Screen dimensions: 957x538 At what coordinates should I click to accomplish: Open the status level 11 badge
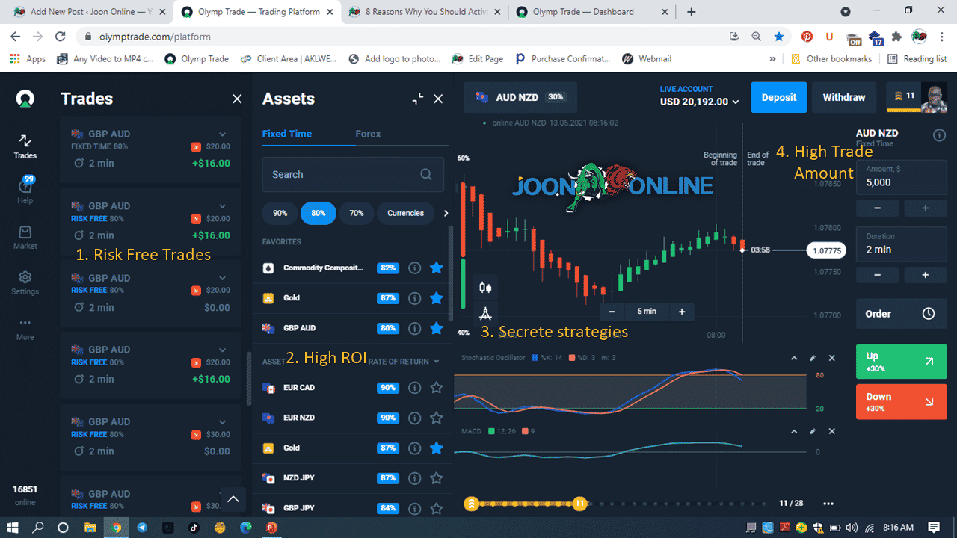[904, 96]
